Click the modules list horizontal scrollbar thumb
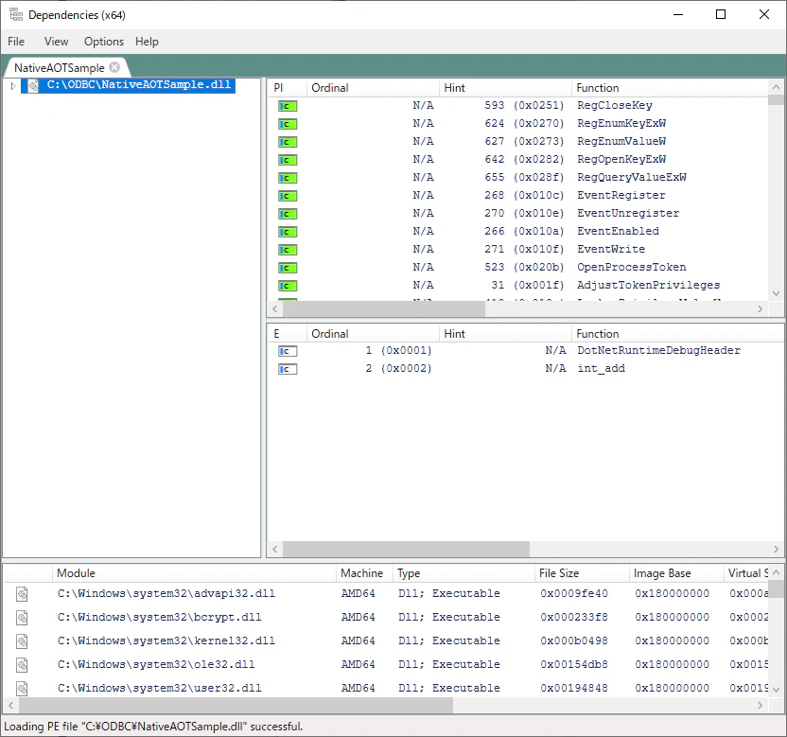787x737 pixels. (x=236, y=706)
